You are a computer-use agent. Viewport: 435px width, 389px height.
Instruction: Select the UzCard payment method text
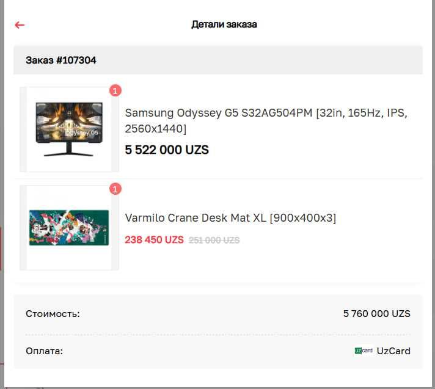click(393, 351)
